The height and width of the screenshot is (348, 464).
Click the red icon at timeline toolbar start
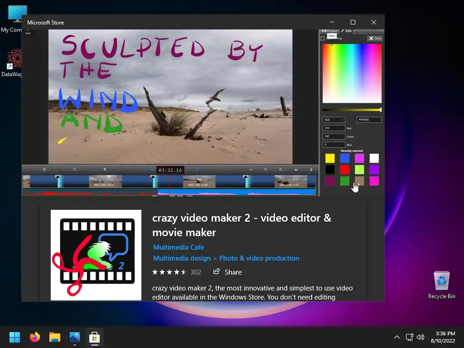(29, 169)
